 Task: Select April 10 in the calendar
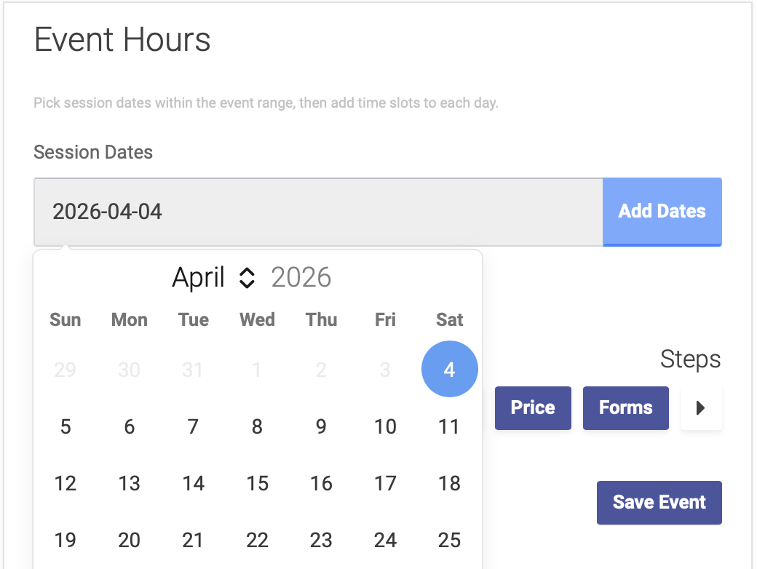point(385,426)
